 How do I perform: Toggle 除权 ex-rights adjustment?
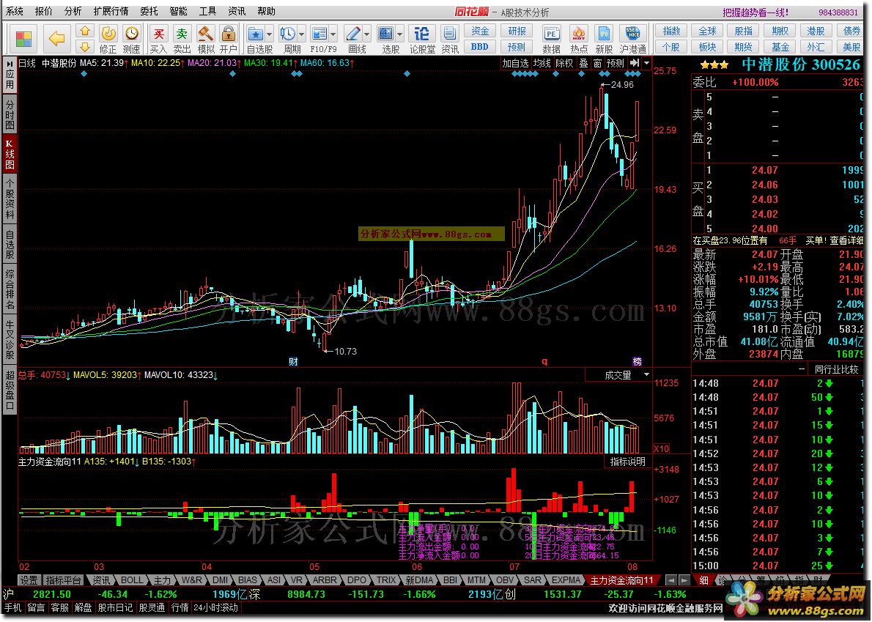pos(564,63)
